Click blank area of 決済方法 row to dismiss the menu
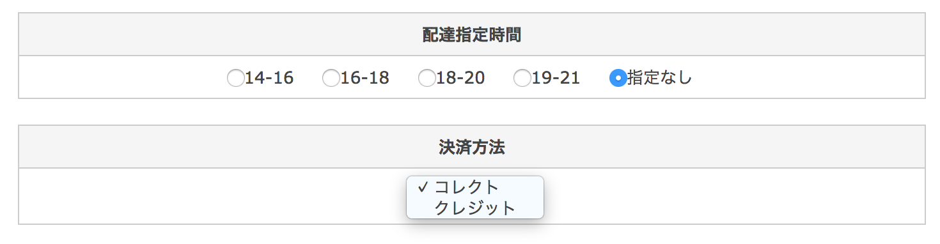The width and height of the screenshot is (940, 244). coord(735,196)
